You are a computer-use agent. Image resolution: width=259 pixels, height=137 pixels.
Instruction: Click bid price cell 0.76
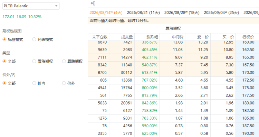click(x=229, y=126)
